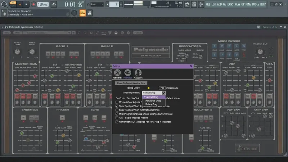
Task: Select next preset arrow in title bar
Action: point(276,27)
